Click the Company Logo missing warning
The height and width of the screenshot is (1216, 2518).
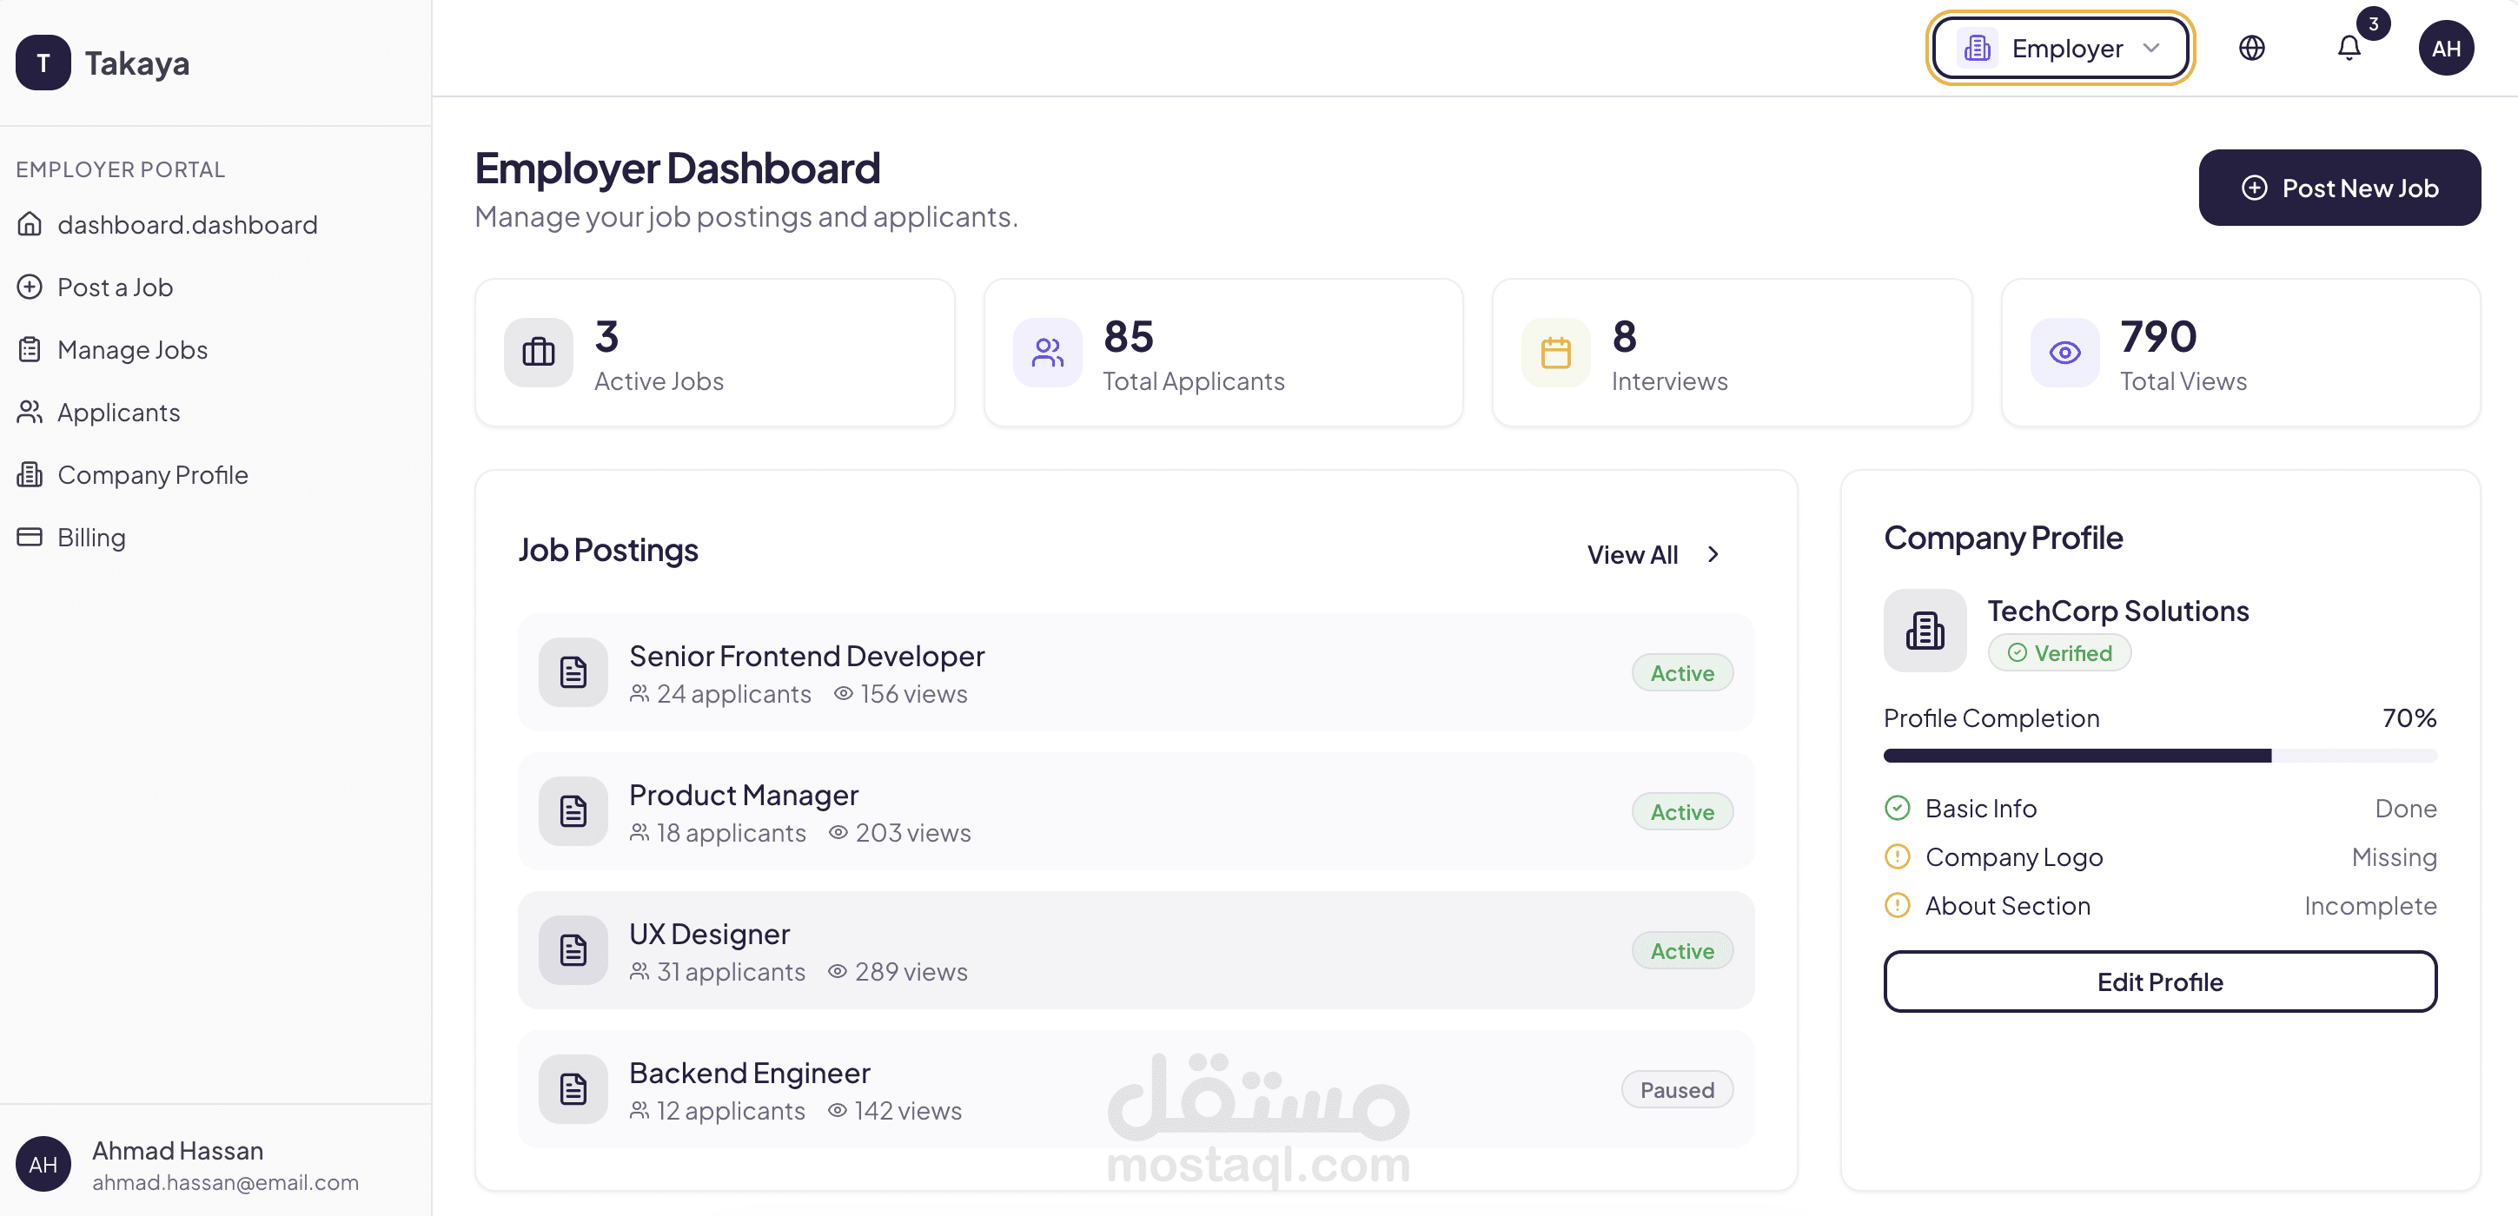1896,857
